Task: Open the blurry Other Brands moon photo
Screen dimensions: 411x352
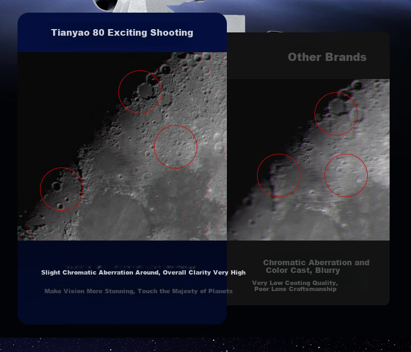Action: pyautogui.click(x=308, y=159)
